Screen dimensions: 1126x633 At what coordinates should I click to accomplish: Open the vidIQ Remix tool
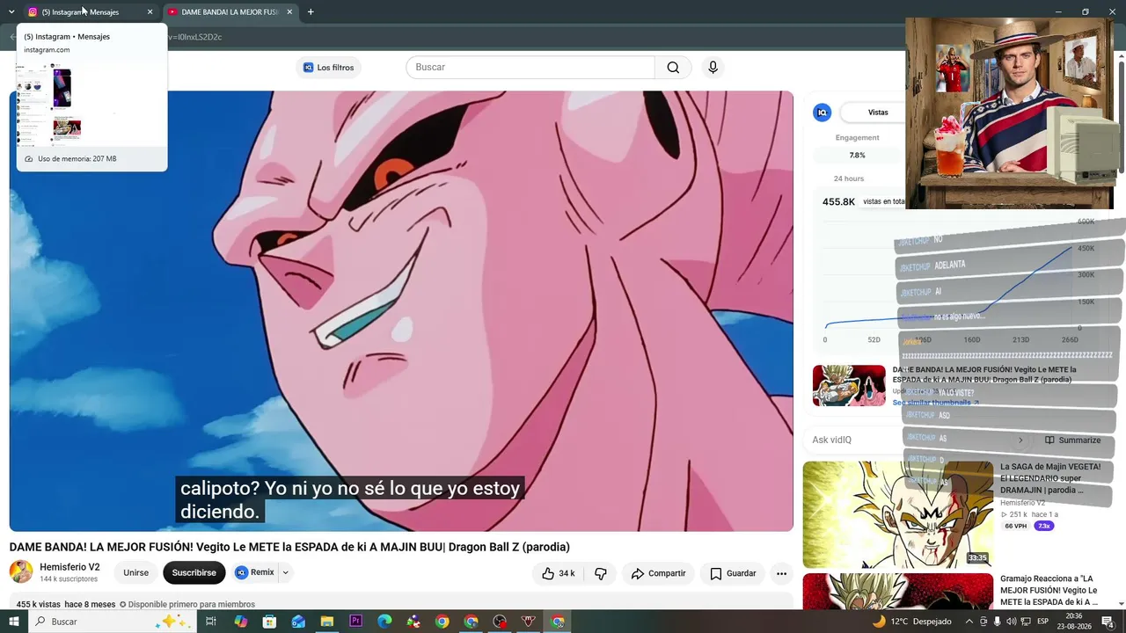255,572
